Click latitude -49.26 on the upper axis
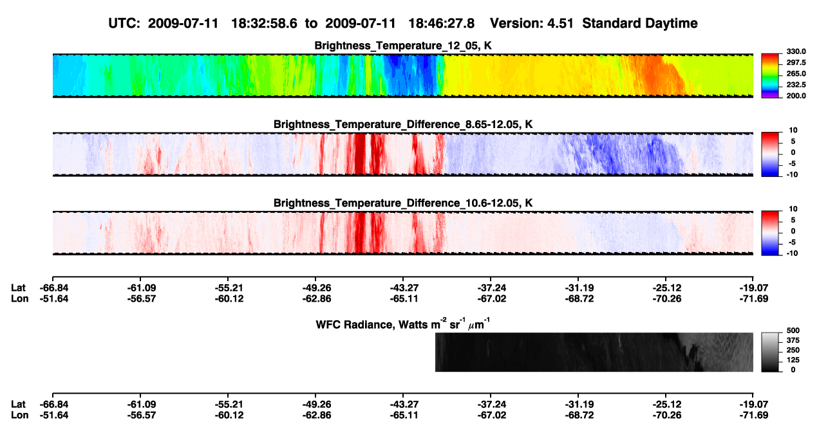Viewport: 837px width, 429px height. [315, 288]
